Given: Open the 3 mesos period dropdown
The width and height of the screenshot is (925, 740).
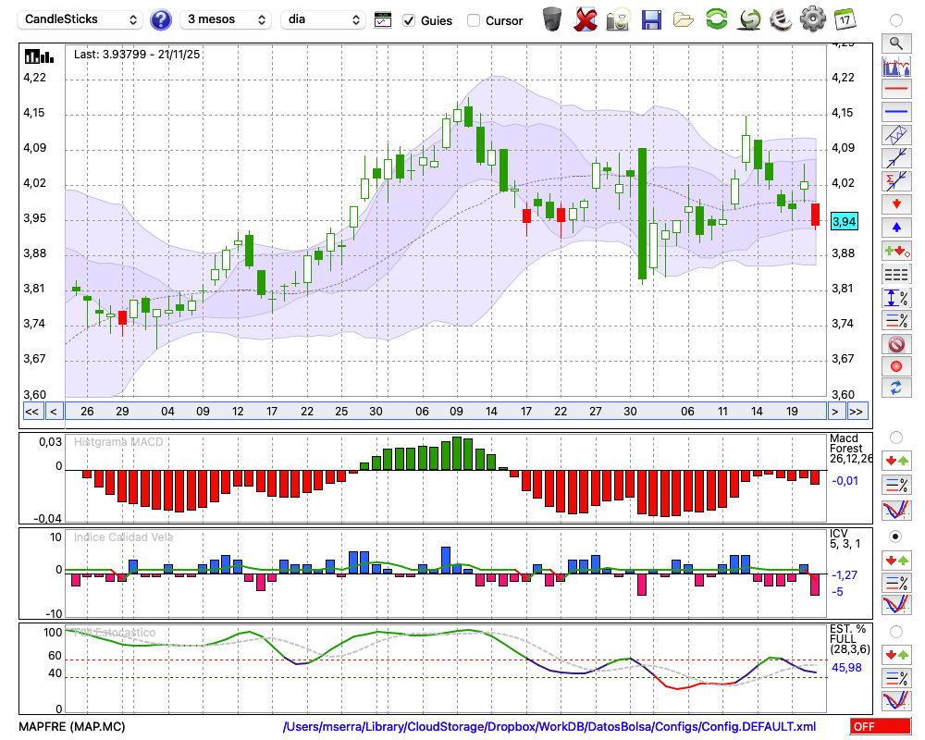Looking at the screenshot, I should coord(226,19).
